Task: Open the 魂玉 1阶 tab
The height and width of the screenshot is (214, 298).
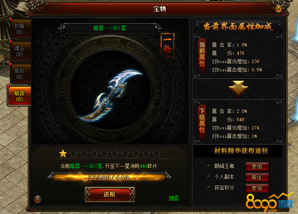Action: [x=19, y=51]
